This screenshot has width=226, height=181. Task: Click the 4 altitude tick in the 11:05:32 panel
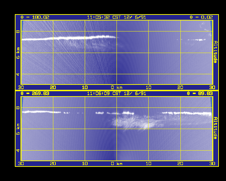pos(18,74)
